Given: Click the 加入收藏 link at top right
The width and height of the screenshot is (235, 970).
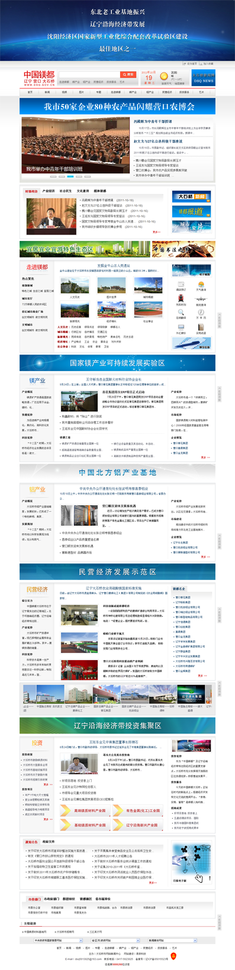Looking at the screenshot, I should [208, 64].
